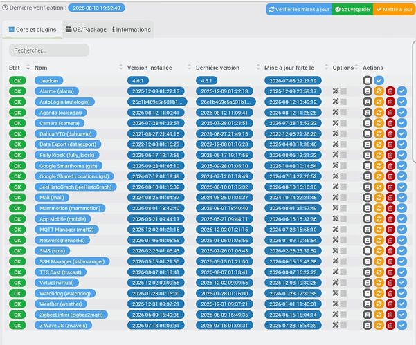Click AutoLogin installed version 26c1b469e5a531b1...

[x=157, y=102]
